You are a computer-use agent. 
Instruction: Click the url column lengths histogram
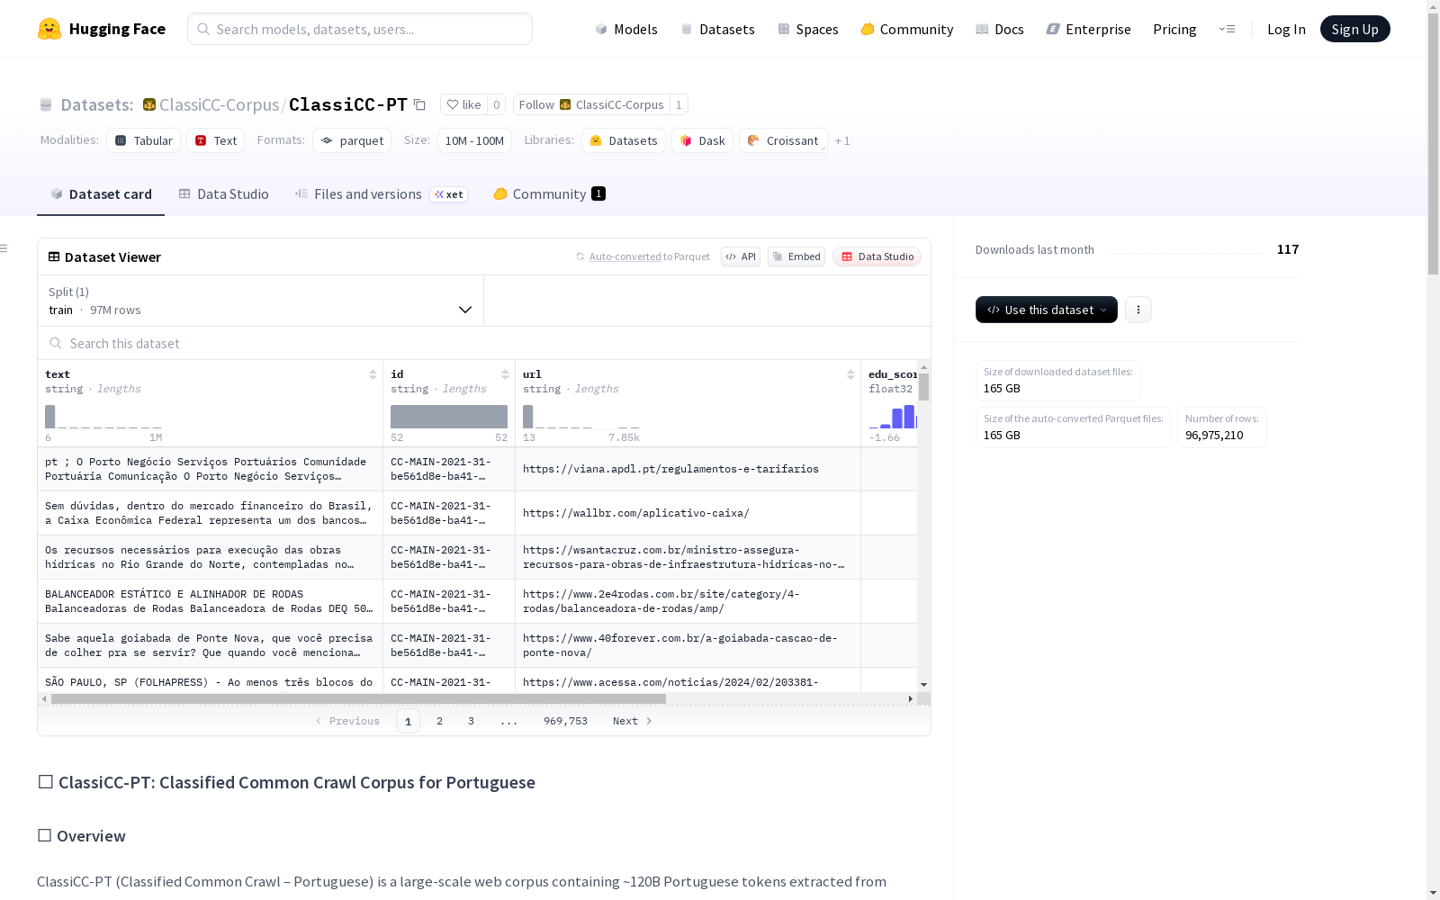pyautogui.click(x=581, y=417)
